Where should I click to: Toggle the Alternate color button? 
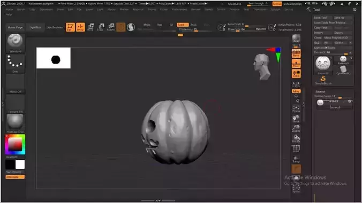(15, 177)
